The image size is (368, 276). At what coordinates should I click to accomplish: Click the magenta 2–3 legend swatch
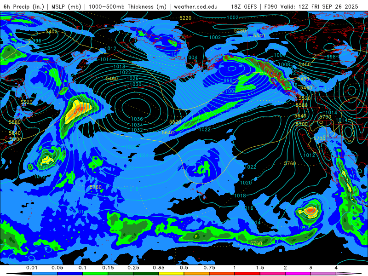(298, 274)
